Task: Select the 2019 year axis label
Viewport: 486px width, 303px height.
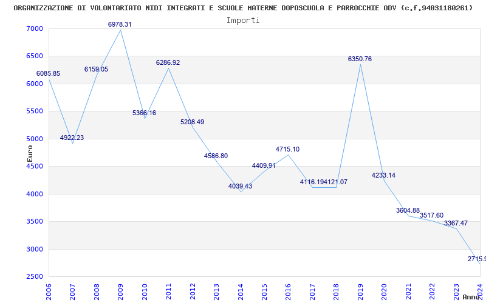Action: pyautogui.click(x=360, y=291)
